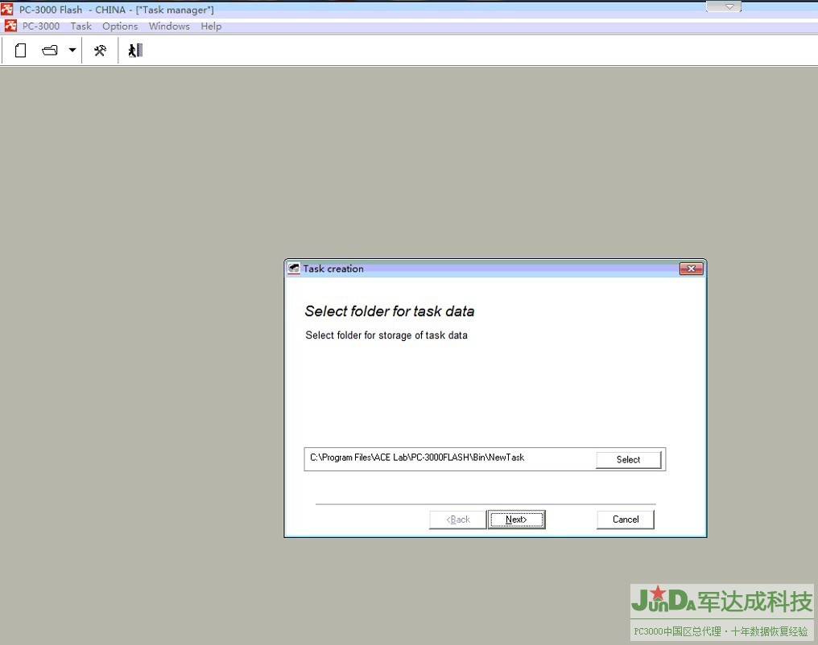Click the PC-3000 logo in the title bar
Viewport: 818px width, 645px height.
pyautogui.click(x=7, y=10)
